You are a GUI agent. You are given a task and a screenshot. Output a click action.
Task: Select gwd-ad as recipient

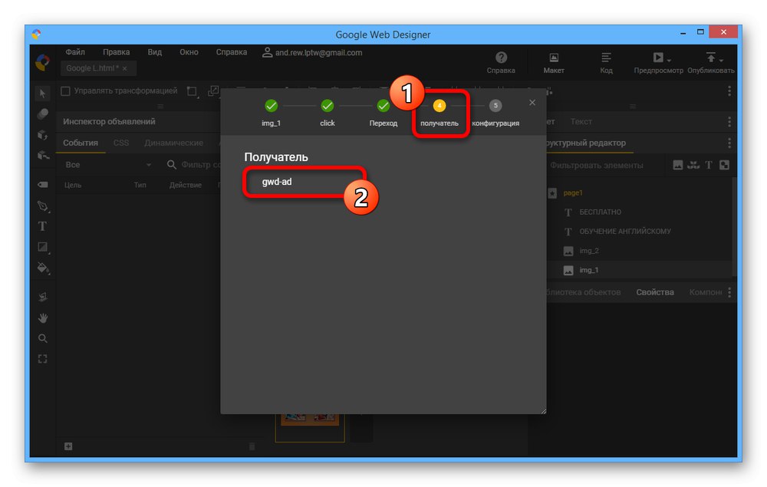277,182
